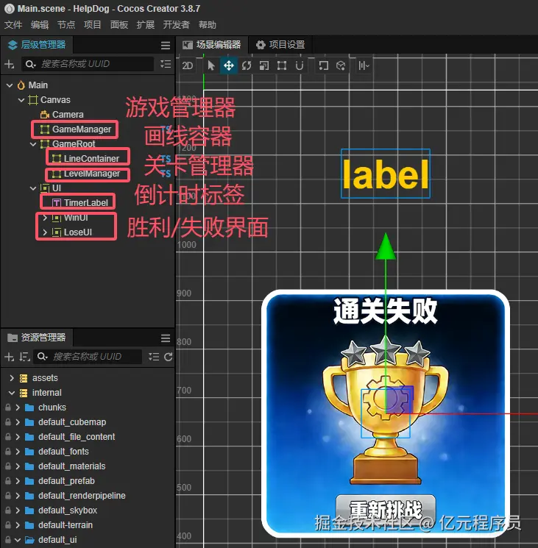Click the blue XY-plane gizmo square
The height and width of the screenshot is (548, 538).
pyautogui.click(x=400, y=400)
